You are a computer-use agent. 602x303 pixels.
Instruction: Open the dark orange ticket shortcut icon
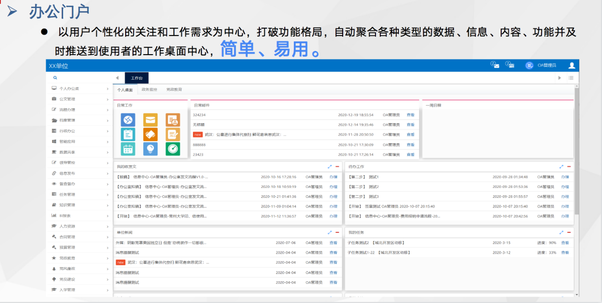(x=150, y=134)
